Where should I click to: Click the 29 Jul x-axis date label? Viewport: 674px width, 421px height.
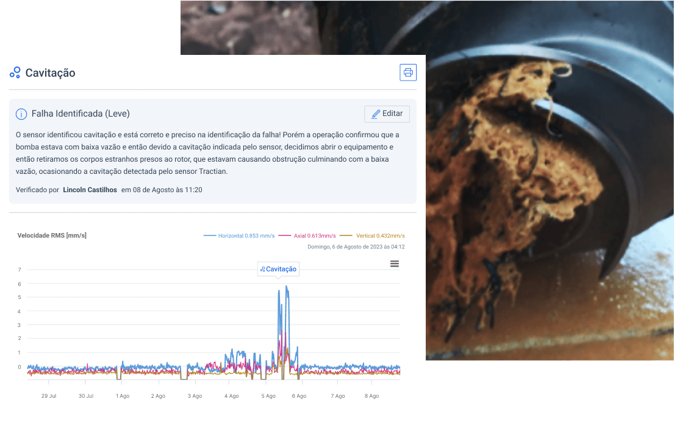[x=49, y=396]
